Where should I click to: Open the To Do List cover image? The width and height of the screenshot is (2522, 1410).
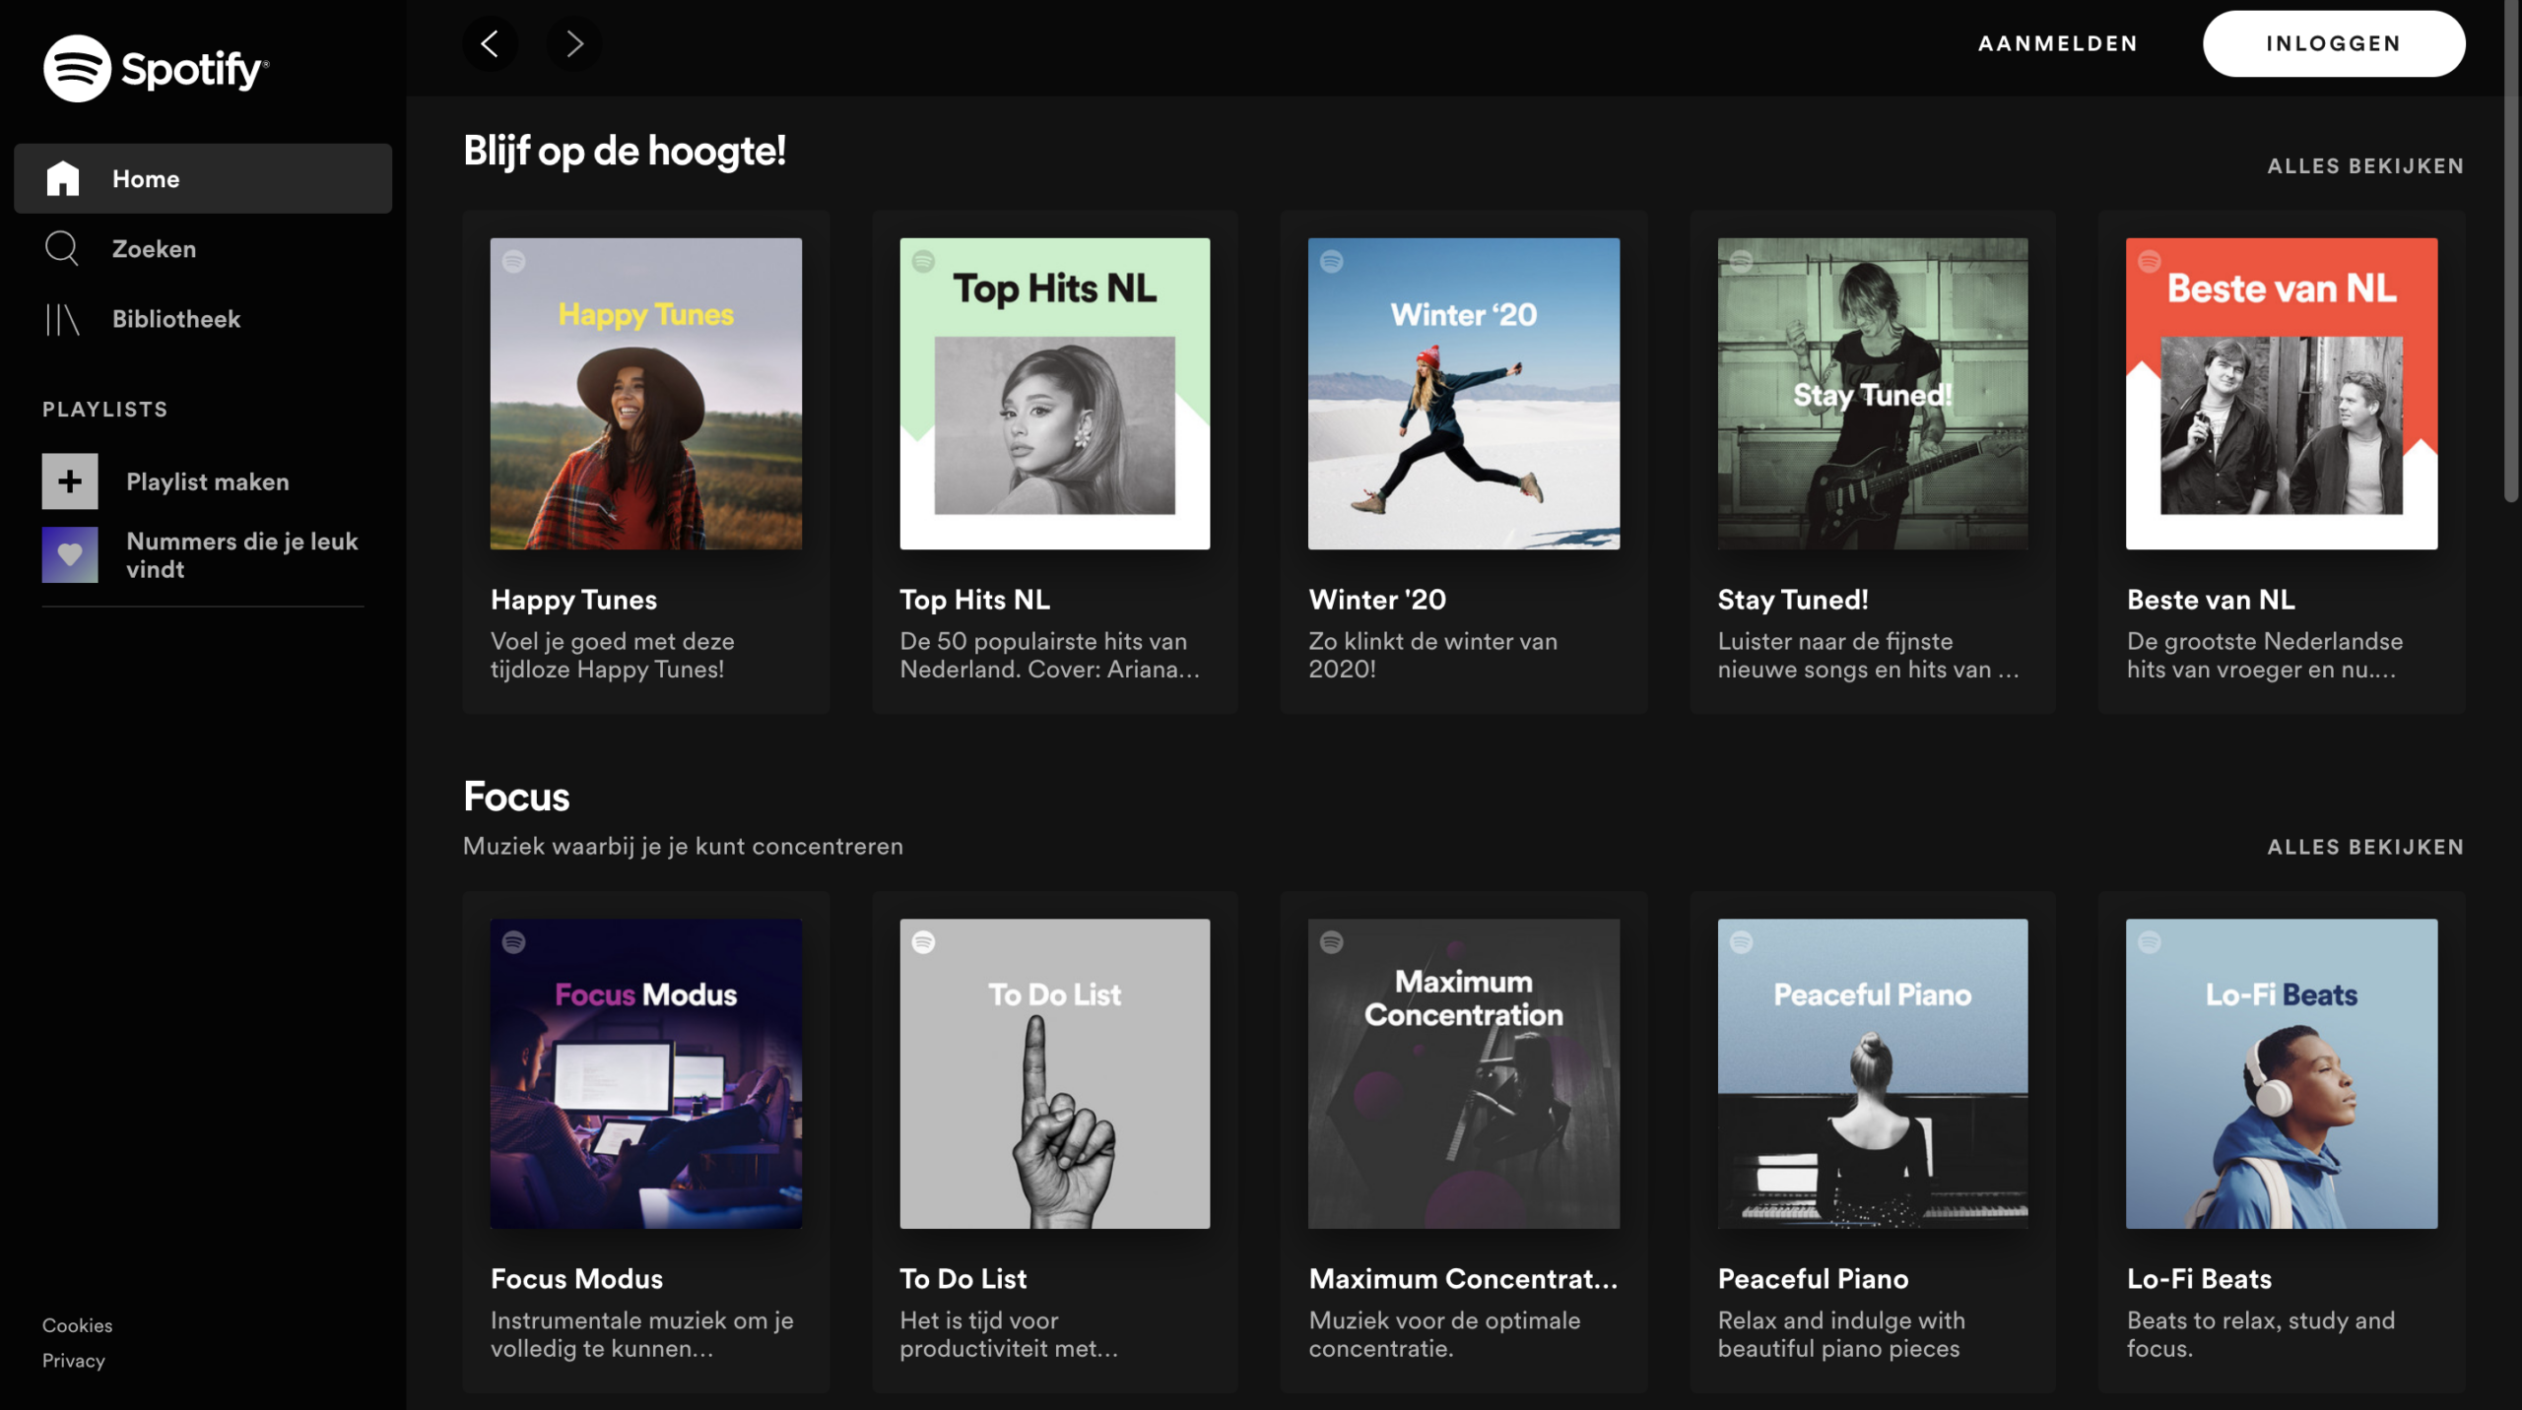[x=1055, y=1073]
